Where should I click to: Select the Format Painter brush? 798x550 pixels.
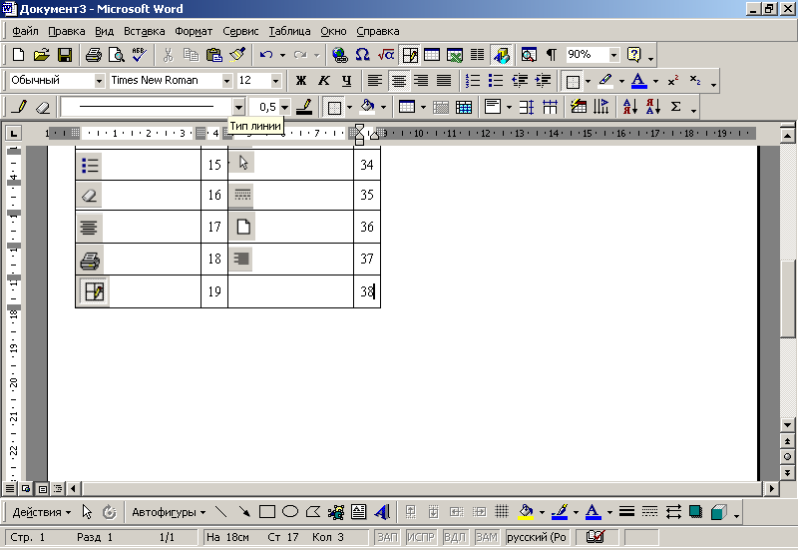237,55
